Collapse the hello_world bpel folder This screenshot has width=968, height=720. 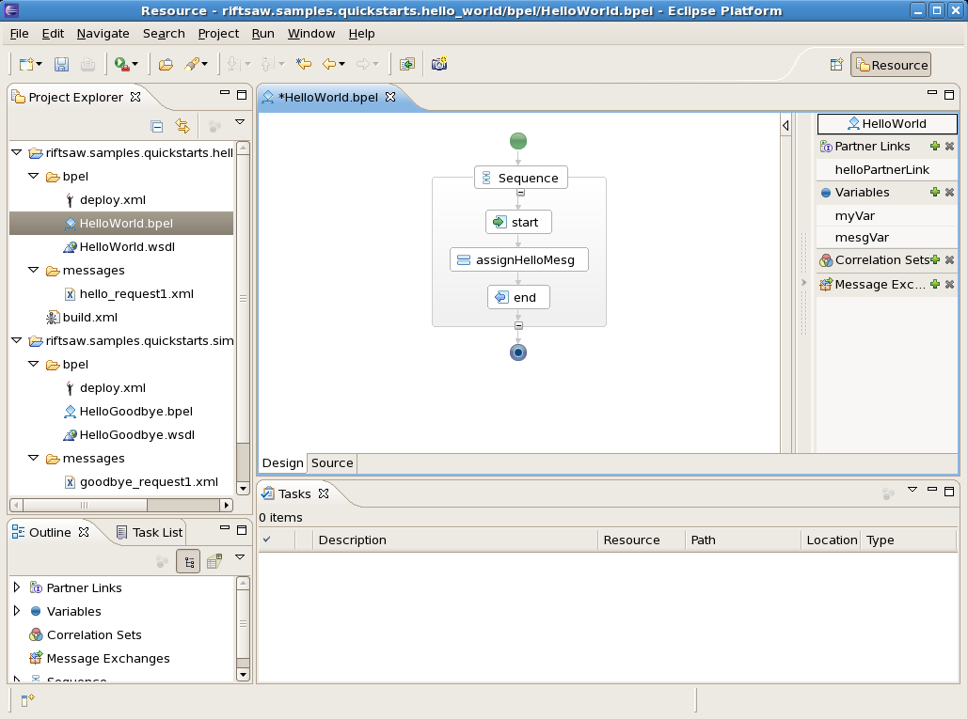(x=33, y=176)
